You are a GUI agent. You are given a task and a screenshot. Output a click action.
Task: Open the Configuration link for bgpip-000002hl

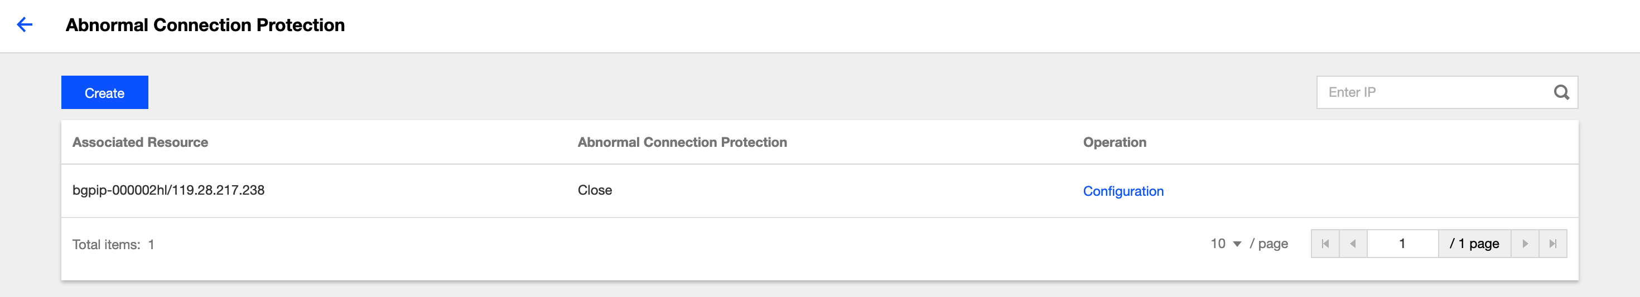pos(1123,191)
